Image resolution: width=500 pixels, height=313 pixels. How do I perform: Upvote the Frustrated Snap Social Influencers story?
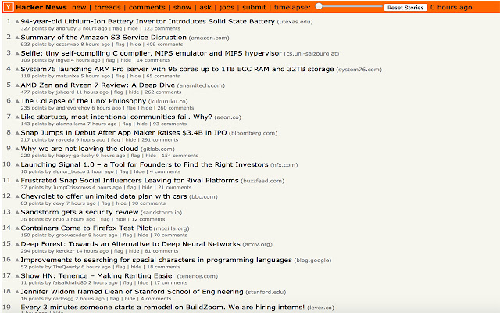pos(17,181)
